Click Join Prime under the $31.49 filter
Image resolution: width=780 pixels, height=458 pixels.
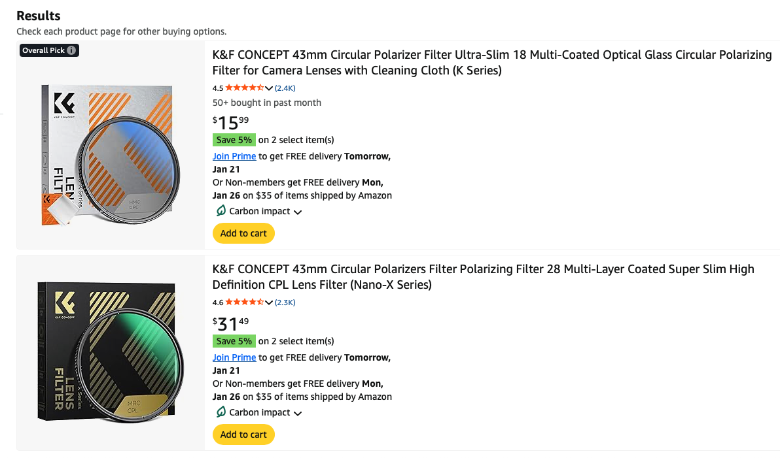click(234, 357)
